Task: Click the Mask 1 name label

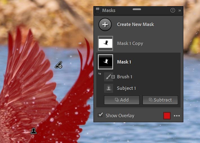Action: (x=124, y=62)
